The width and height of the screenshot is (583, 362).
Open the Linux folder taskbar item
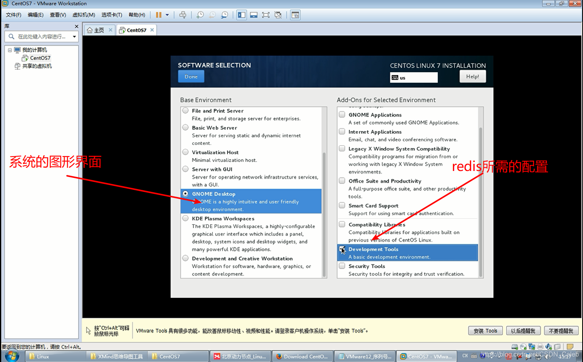tap(56, 356)
